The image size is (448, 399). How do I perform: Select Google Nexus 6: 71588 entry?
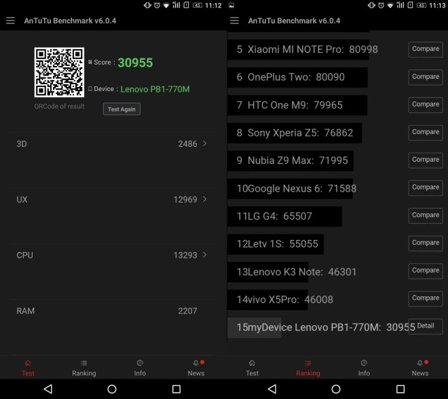pyautogui.click(x=297, y=188)
